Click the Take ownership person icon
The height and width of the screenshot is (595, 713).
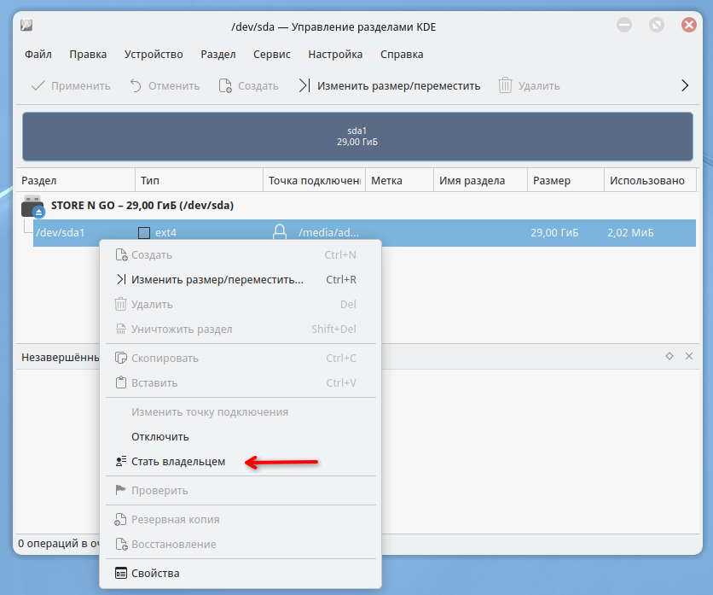click(x=120, y=462)
